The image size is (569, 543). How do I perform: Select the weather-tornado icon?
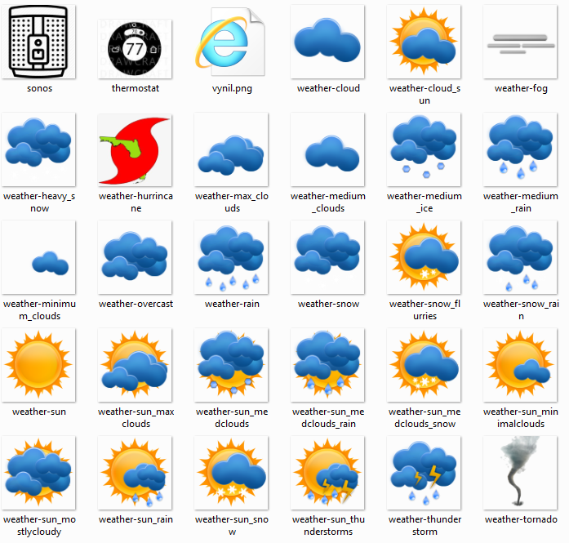[x=520, y=473]
